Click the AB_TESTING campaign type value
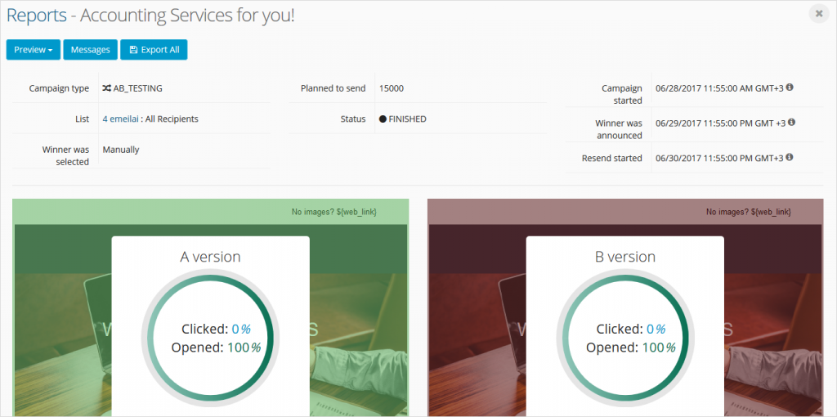This screenshot has height=417, width=837. point(137,88)
